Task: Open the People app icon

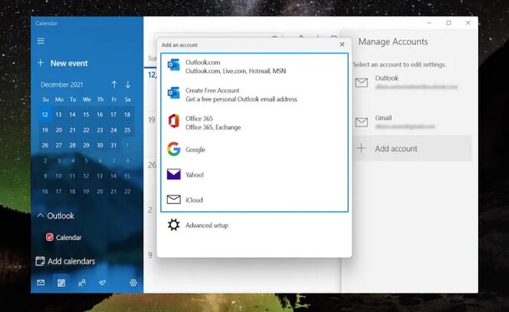Action: (x=82, y=283)
